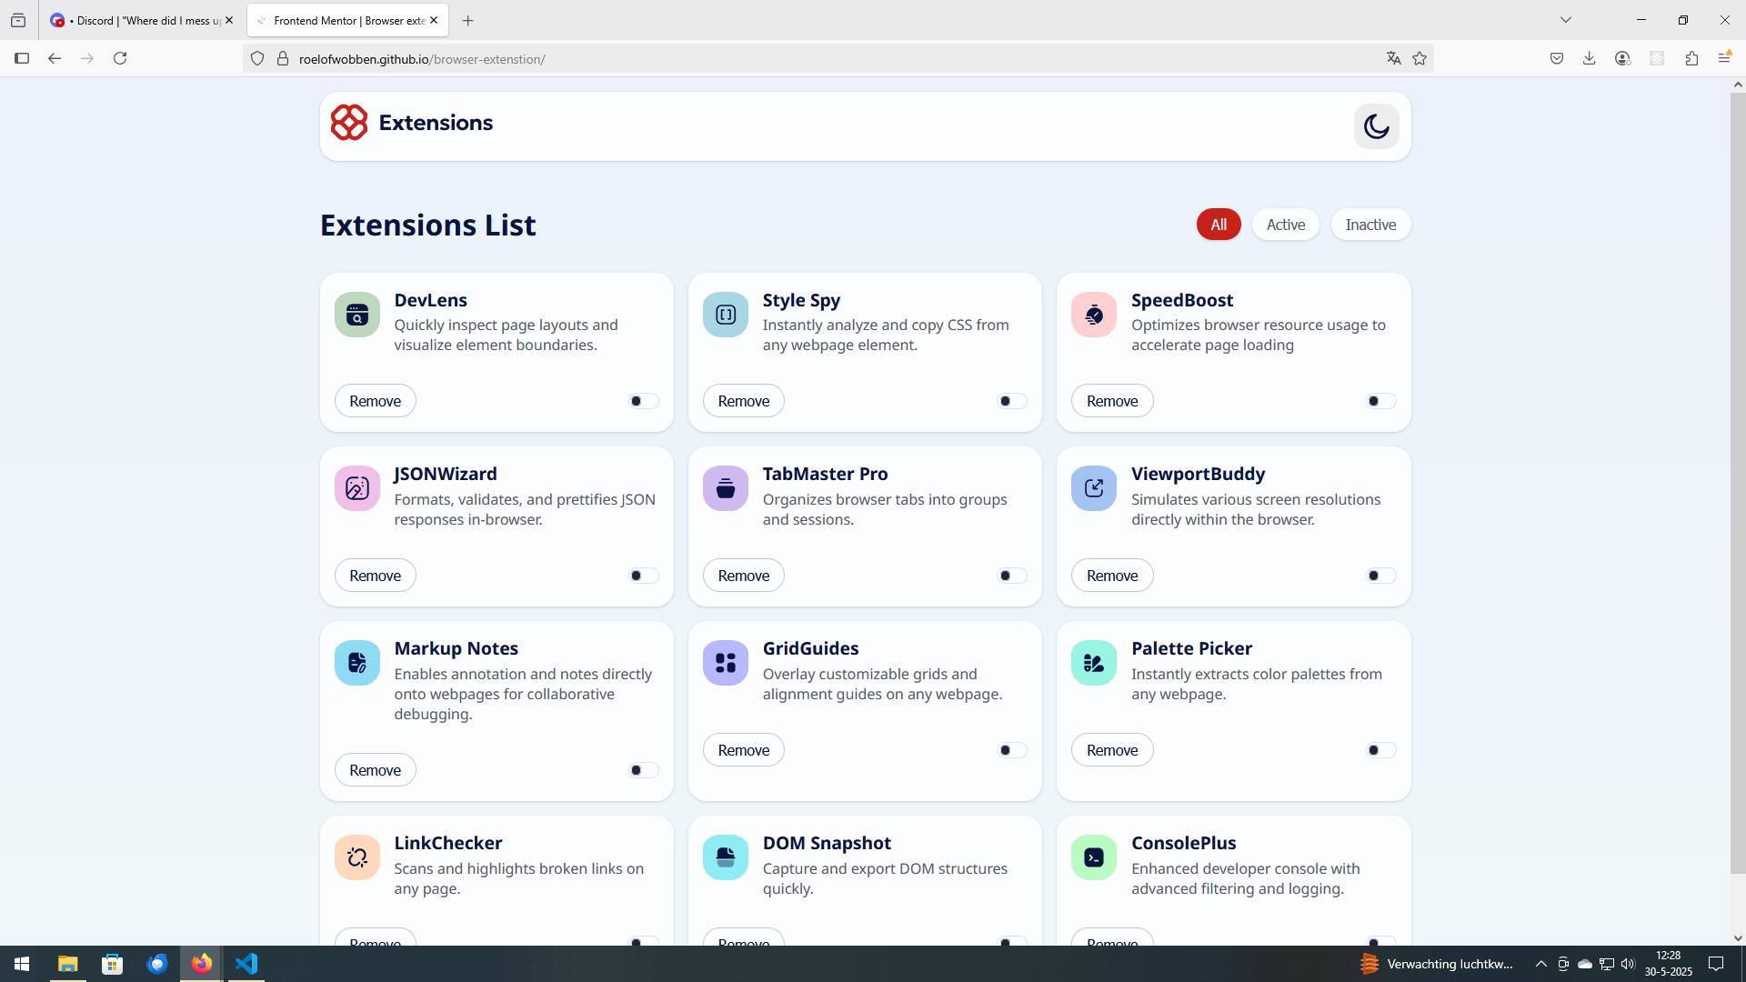
Task: Expand the list-all-tabs dropdown arrow
Action: click(1566, 20)
